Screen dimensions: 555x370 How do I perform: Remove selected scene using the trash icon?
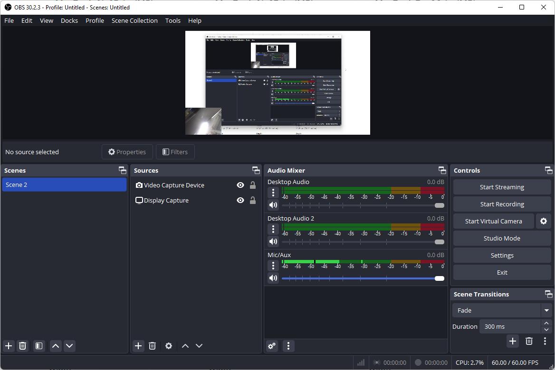22,346
